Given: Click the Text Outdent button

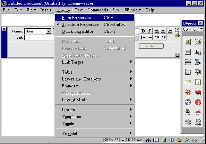Looking at the screenshot, I should click(157, 38).
